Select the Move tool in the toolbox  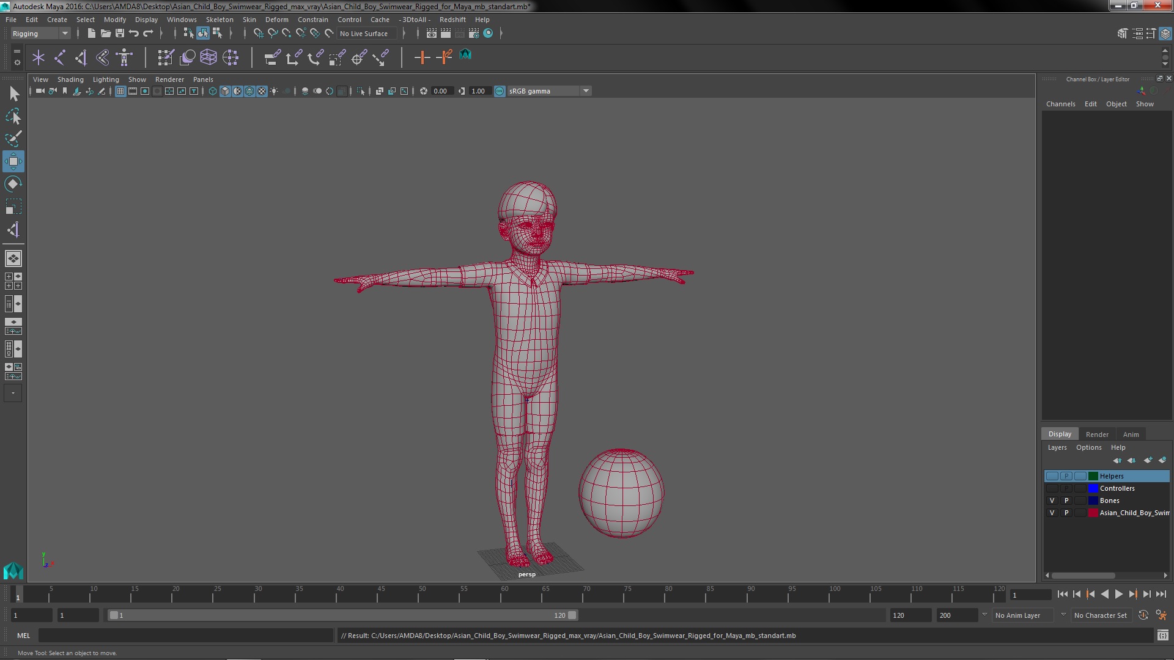13,161
